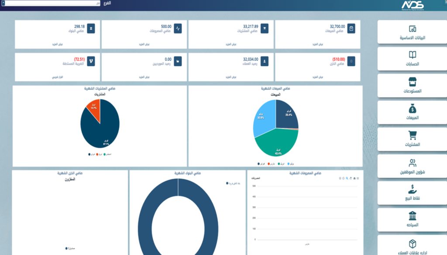The height and width of the screenshot is (255, 447).
Task: Toggle orange legend entry in purchases chart
Action: 99,154
